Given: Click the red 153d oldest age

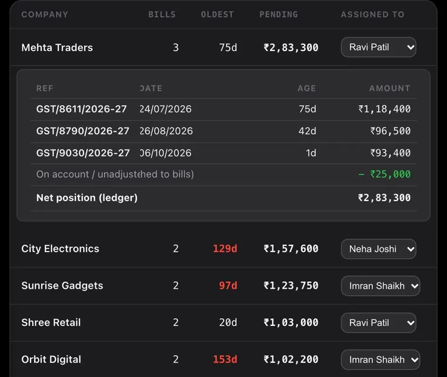Looking at the screenshot, I should [225, 359].
